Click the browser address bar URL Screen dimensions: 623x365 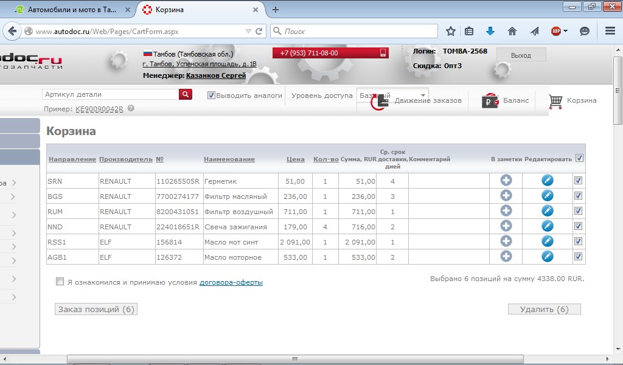tap(107, 32)
